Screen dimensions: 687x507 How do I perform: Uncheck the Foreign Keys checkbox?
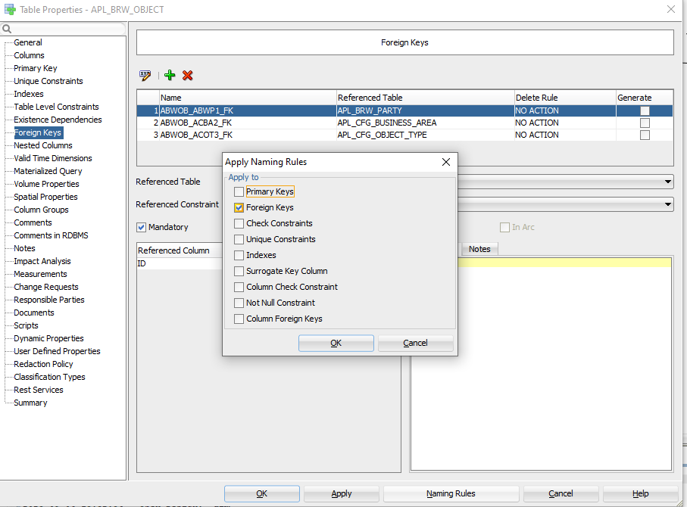pos(239,207)
